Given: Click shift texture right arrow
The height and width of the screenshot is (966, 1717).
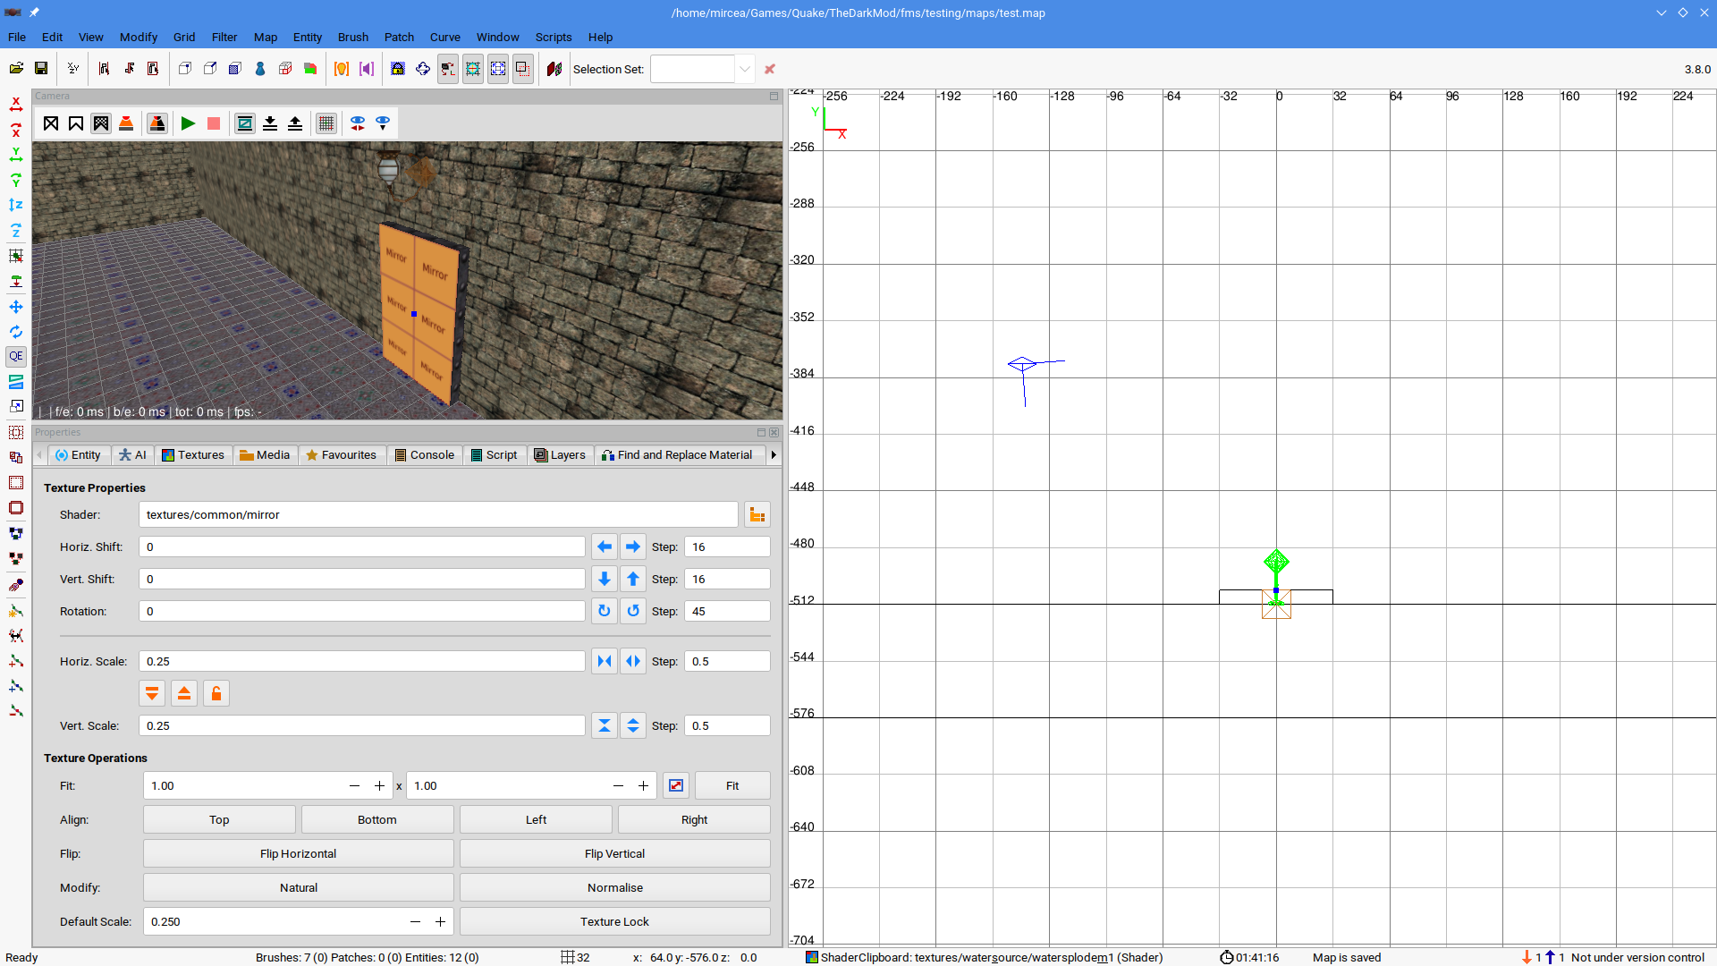Looking at the screenshot, I should pyautogui.click(x=633, y=547).
